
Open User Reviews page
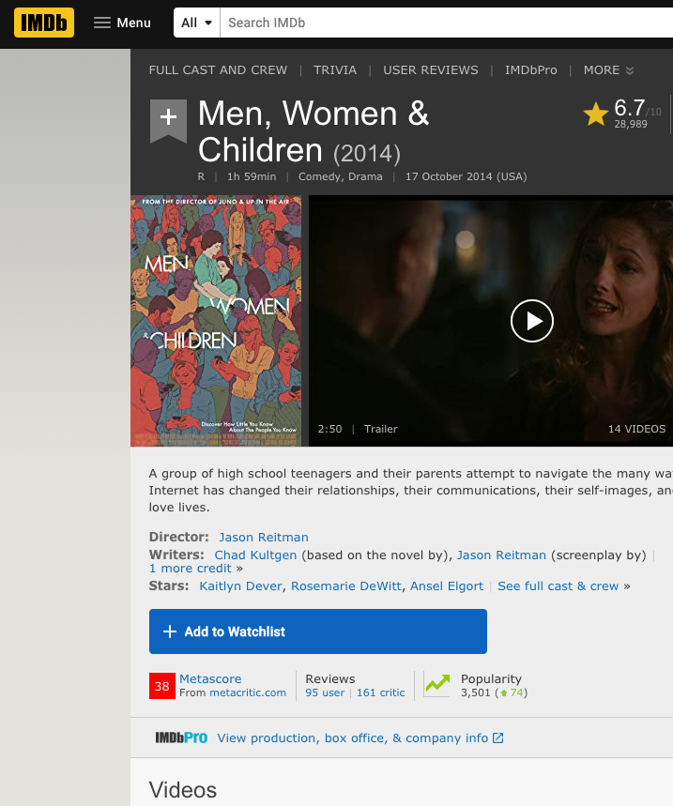click(430, 70)
